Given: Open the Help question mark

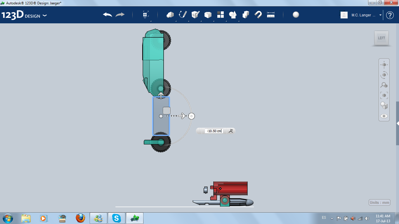Looking at the screenshot, I should 390,15.
